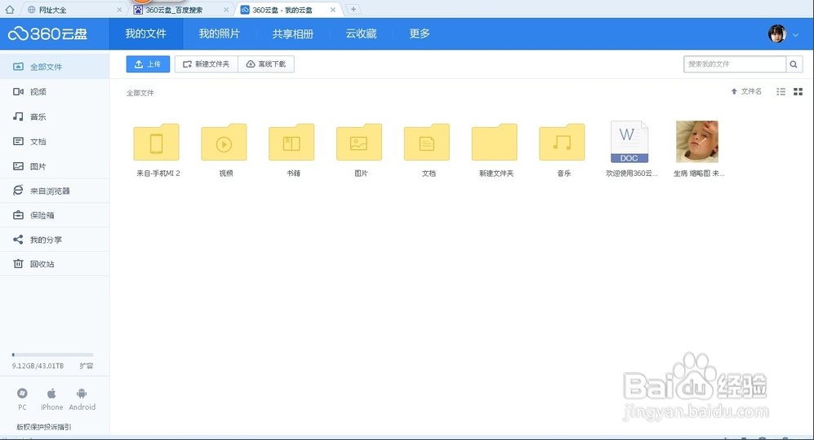814x440 pixels.
Task: Click the 新建文件夹 toolbar button
Action: [206, 64]
